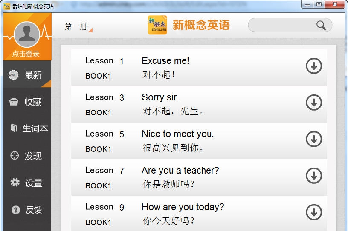Open lesson titled Are you a teacher?
The height and width of the screenshot is (231, 348).
pyautogui.click(x=180, y=171)
